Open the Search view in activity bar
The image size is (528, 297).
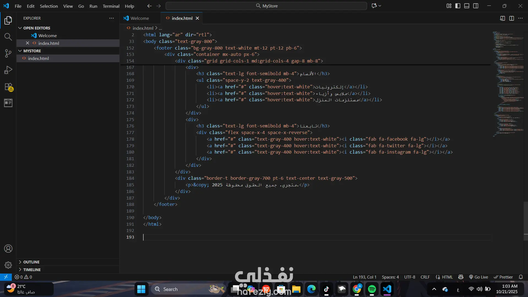pos(8,37)
